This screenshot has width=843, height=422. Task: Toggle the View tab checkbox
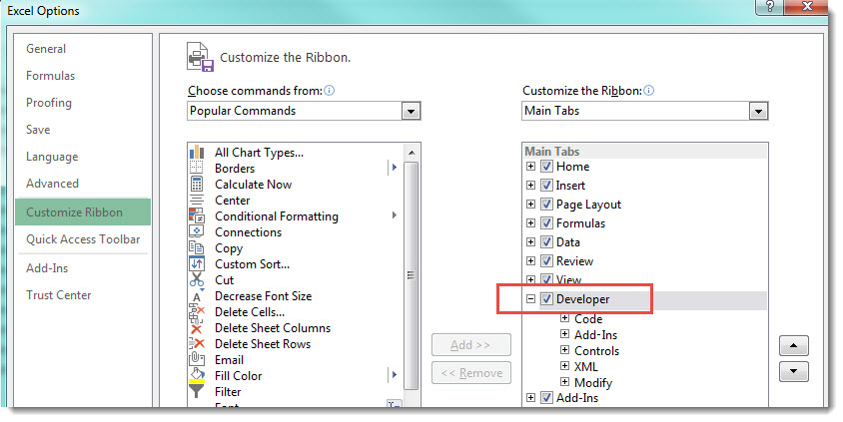tap(546, 279)
